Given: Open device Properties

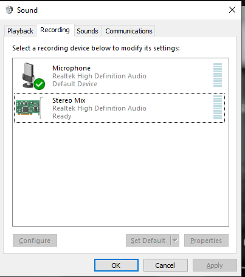Looking at the screenshot, I should pos(206,241).
